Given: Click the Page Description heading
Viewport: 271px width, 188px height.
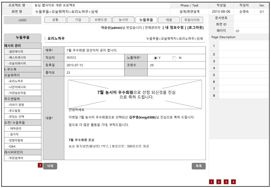Looking at the screenshot, I should tap(223, 37).
